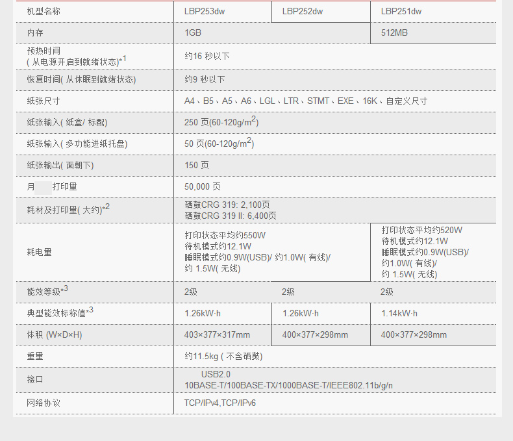Select the 1GB memory value
Image resolution: width=513 pixels, height=441 pixels.
[x=193, y=32]
